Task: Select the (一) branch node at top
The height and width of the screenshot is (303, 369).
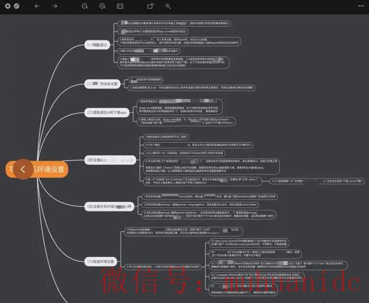Action: 97,45
